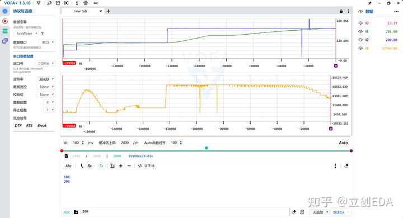
Task: Open the FireWater data engine dropdown
Action: point(26,34)
